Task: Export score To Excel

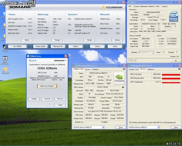Action: [47, 99]
